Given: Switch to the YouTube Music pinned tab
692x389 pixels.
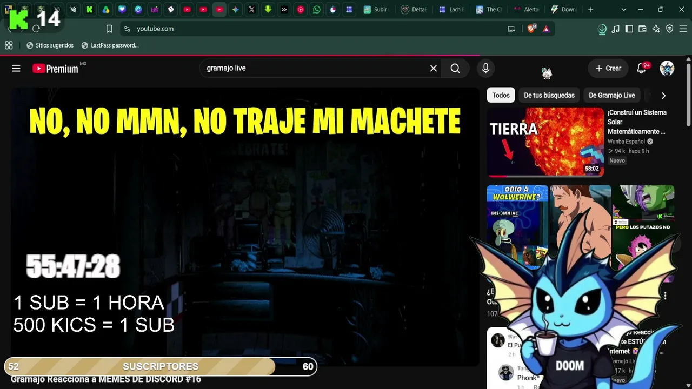Looking at the screenshot, I should pyautogui.click(x=301, y=9).
